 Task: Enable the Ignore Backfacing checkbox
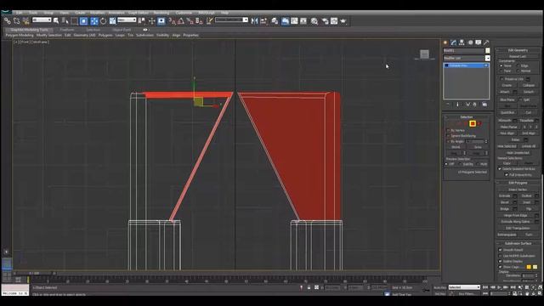click(448, 136)
